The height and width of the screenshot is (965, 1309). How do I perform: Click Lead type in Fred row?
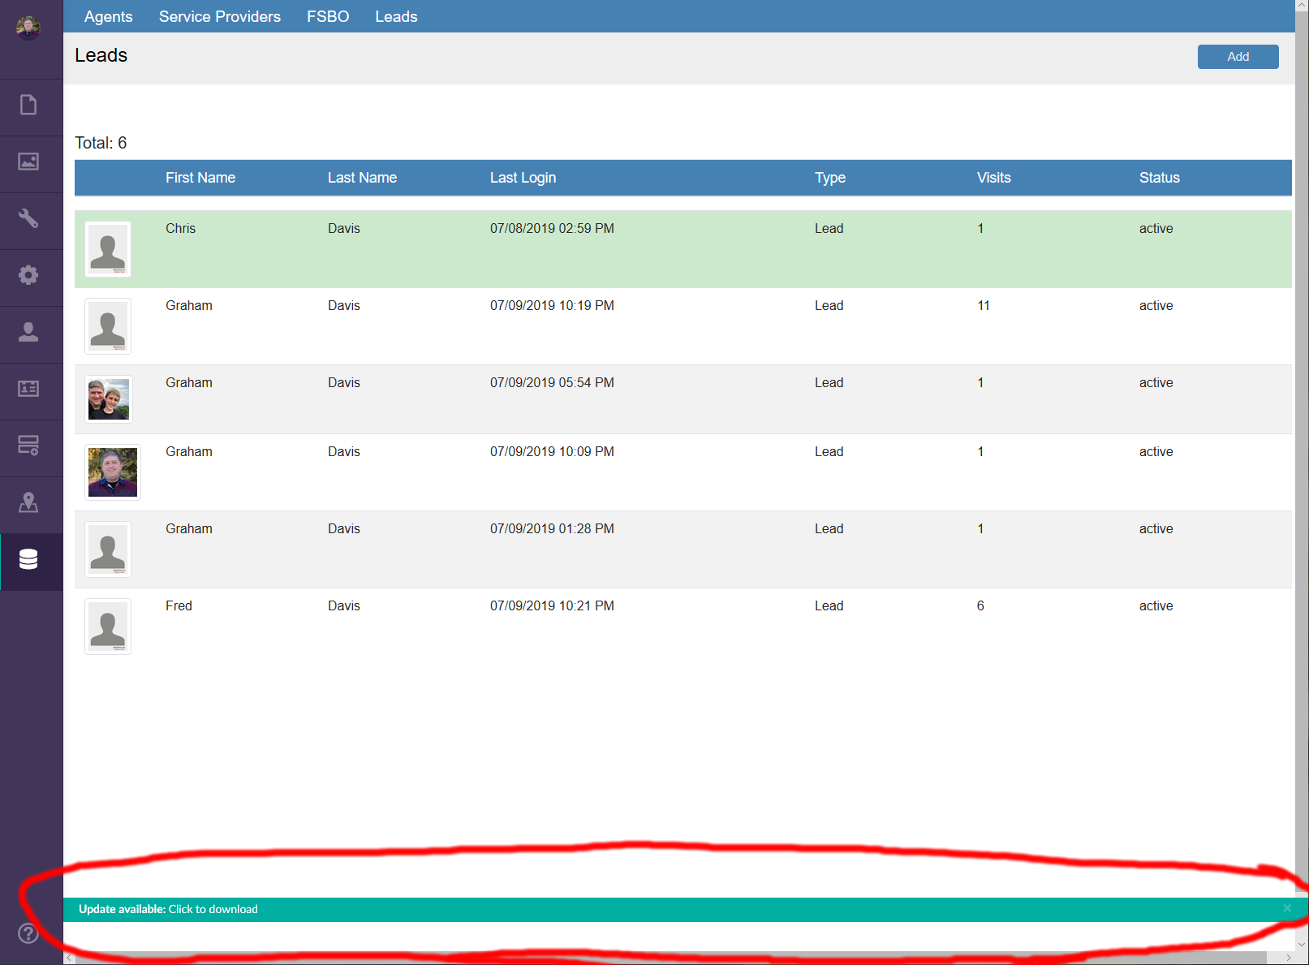click(x=829, y=605)
